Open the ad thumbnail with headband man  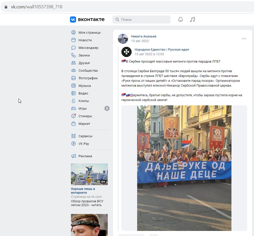pos(89,225)
